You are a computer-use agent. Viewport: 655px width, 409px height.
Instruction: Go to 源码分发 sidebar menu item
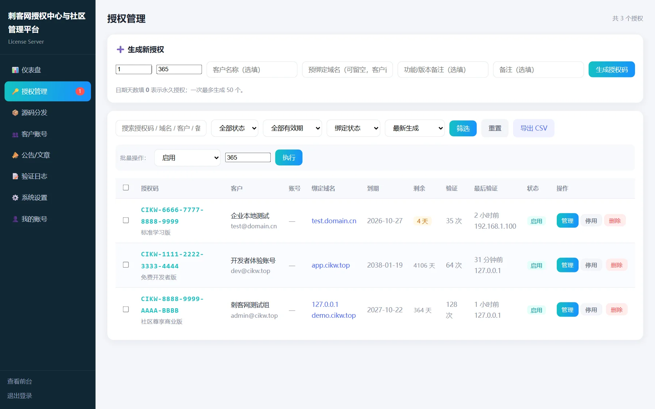(x=48, y=113)
